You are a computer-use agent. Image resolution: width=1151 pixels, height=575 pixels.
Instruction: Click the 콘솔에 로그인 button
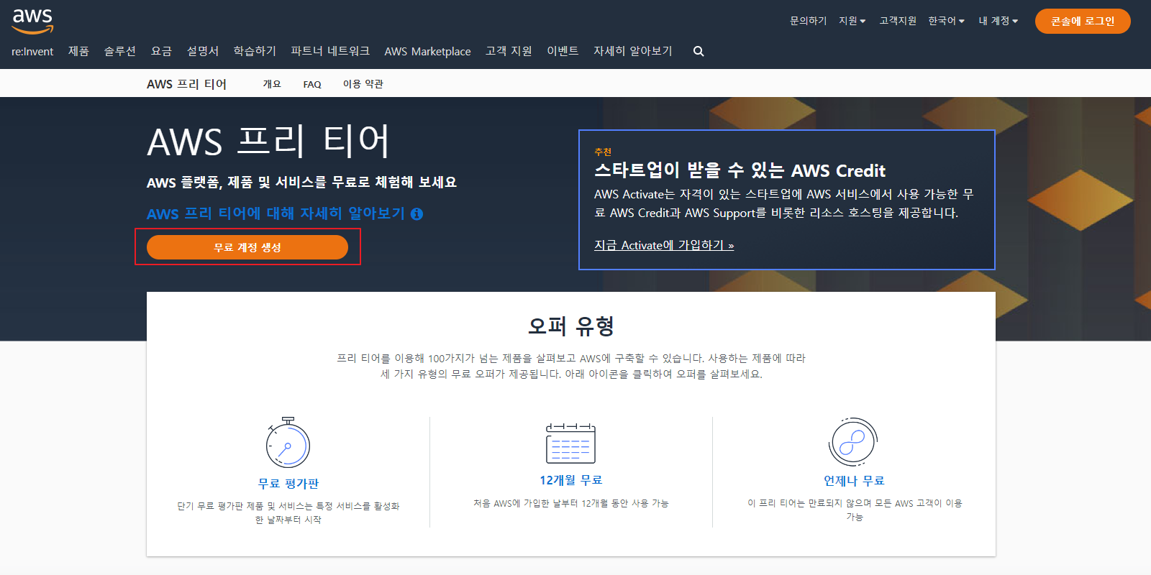click(x=1083, y=21)
